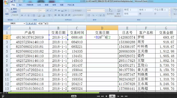Image resolution: width=177 pixels, height=98 pixels.
Task: Click Increase Decimal icon
Action: point(100,15)
